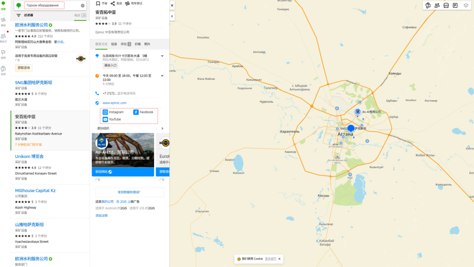Open the As-Ai Ltd excavator ad thumbnail
Image resolution: width=474 pixels, height=267 pixels.
[x=123, y=150]
